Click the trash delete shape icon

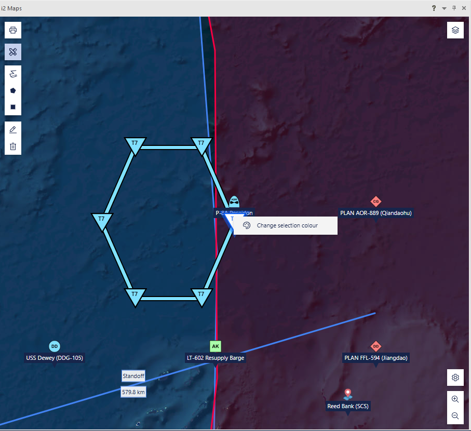[x=13, y=146]
